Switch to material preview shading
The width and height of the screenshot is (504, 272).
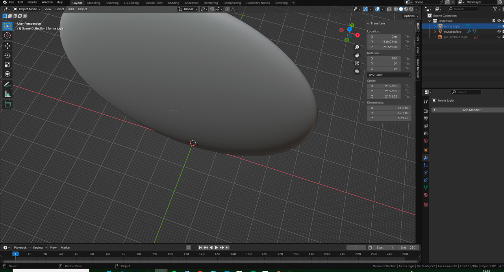pyautogui.click(x=406, y=9)
